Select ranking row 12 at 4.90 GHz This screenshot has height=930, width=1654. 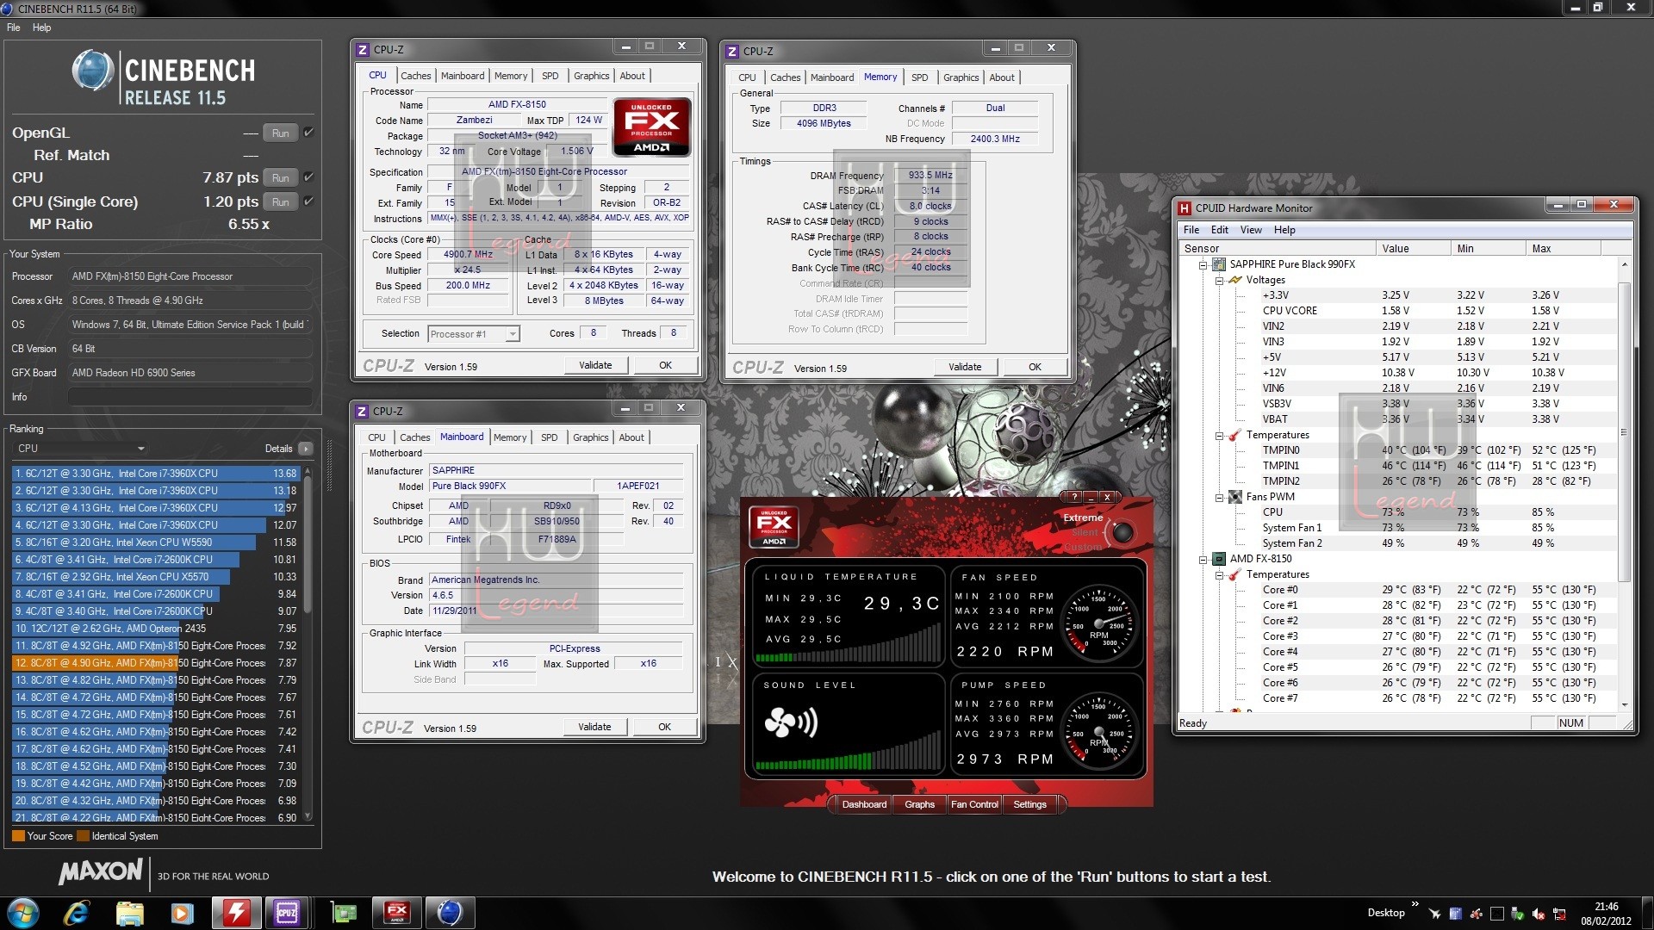156,663
